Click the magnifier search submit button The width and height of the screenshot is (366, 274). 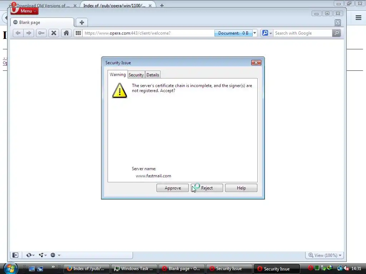(336, 33)
